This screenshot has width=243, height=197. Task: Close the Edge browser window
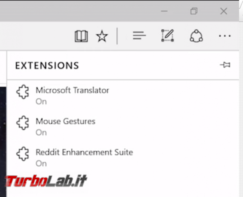[224, 11]
